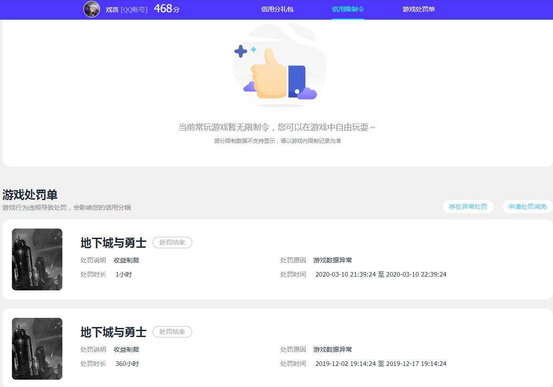Click the 360小时 penalty duration value
The width and height of the screenshot is (553, 387).
click(127, 364)
